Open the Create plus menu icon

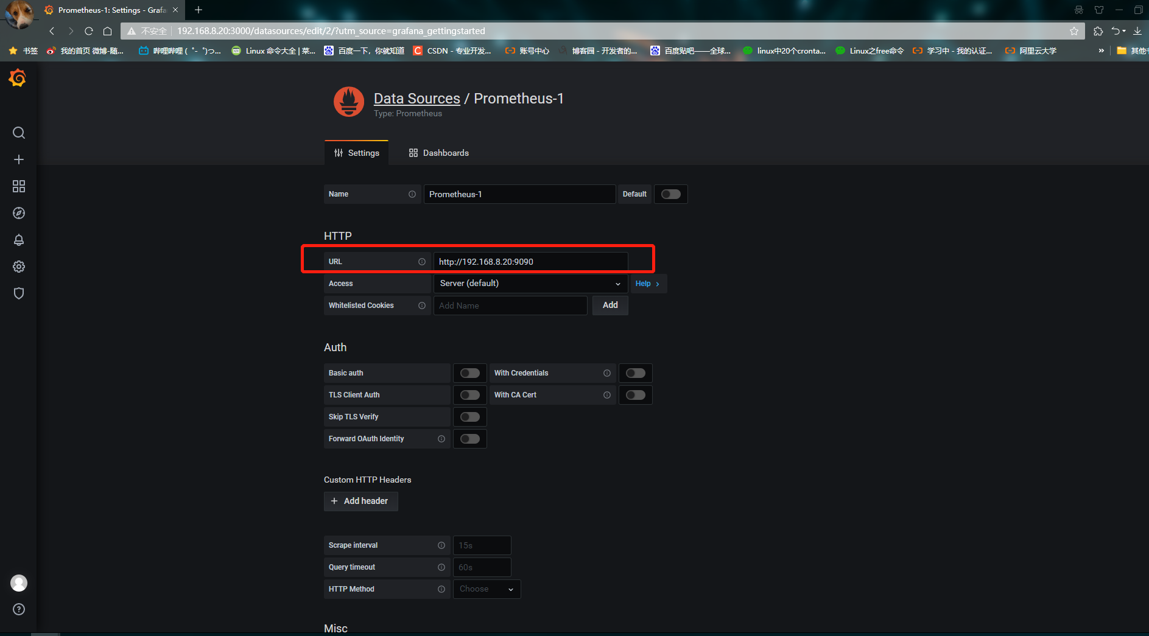click(19, 159)
